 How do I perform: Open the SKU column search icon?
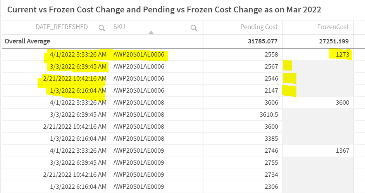click(194, 28)
